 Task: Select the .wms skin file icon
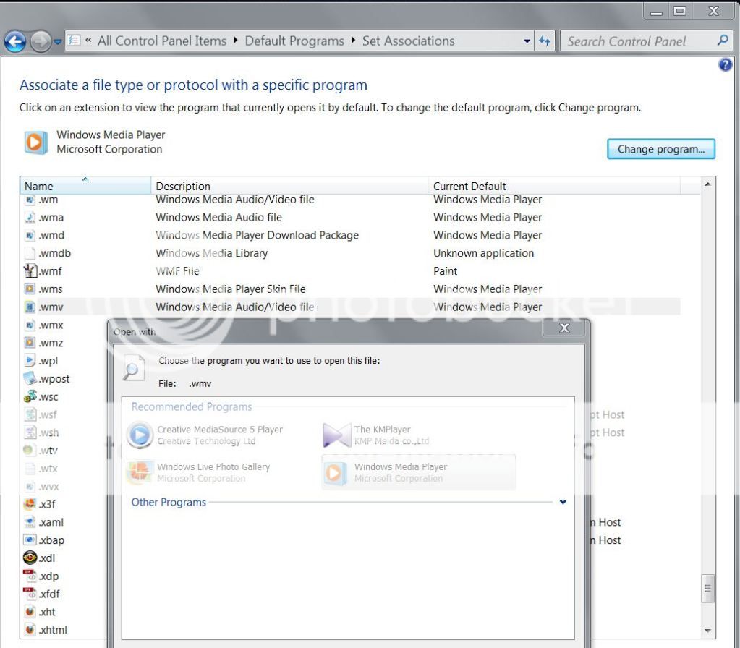[x=30, y=289]
